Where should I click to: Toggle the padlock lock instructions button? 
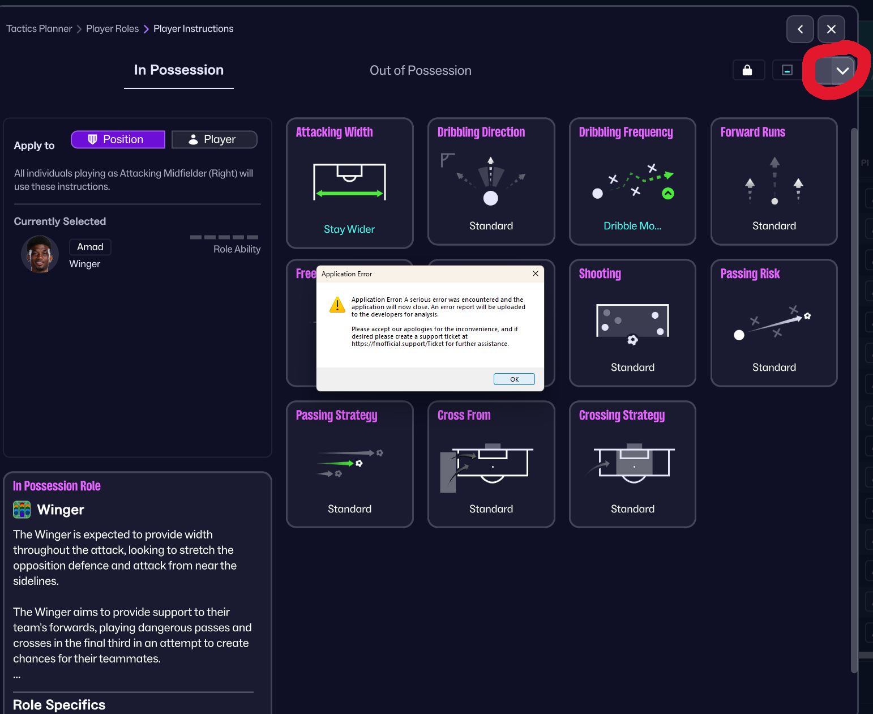click(x=748, y=70)
